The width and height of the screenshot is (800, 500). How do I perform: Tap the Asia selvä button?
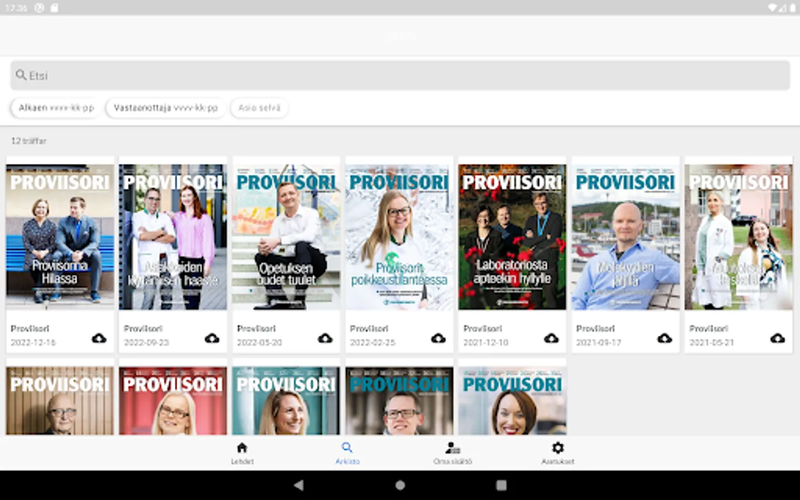[259, 108]
